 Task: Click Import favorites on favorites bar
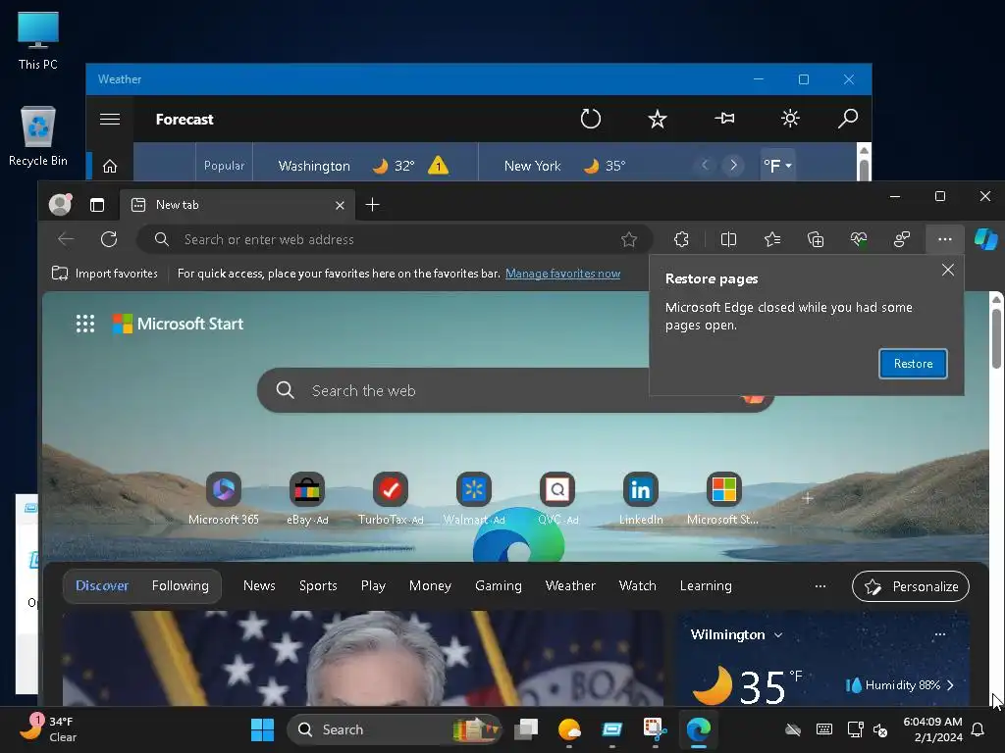tap(104, 274)
